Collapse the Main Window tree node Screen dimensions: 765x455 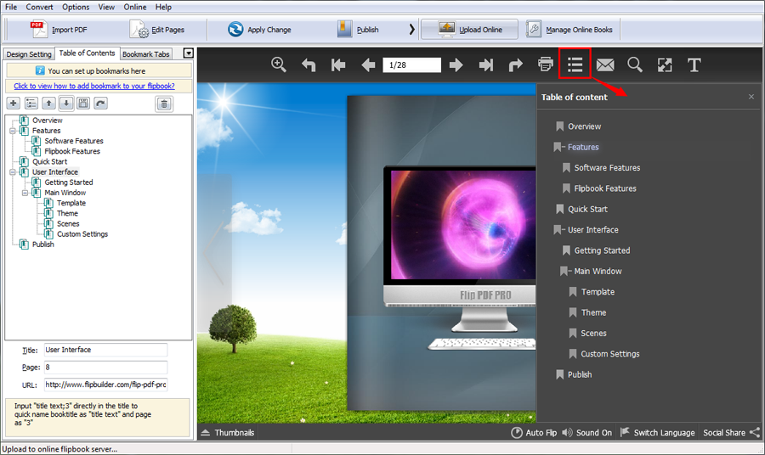(25, 193)
